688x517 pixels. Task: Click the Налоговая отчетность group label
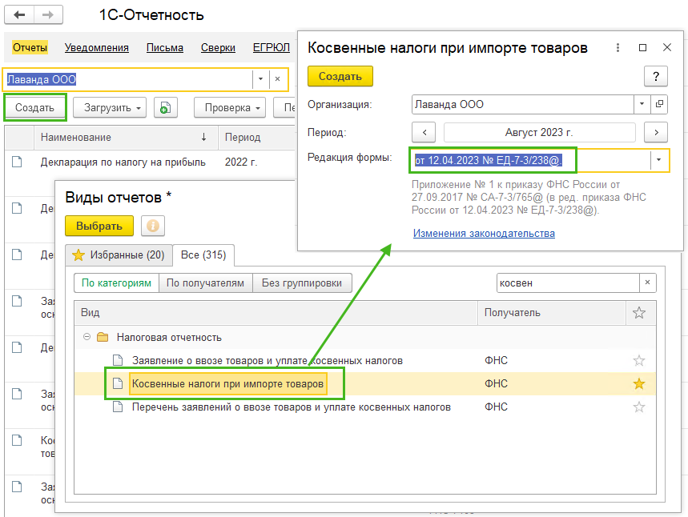[169, 337]
